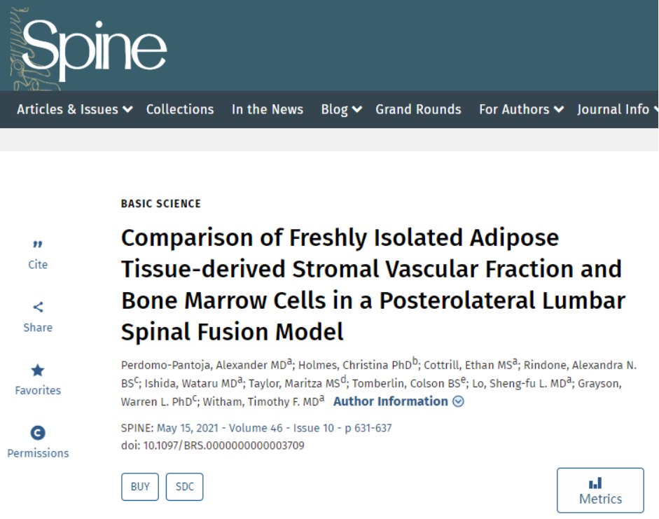The height and width of the screenshot is (519, 659).
Task: Click the BASIC SCIENCE category label
Action: pos(161,204)
